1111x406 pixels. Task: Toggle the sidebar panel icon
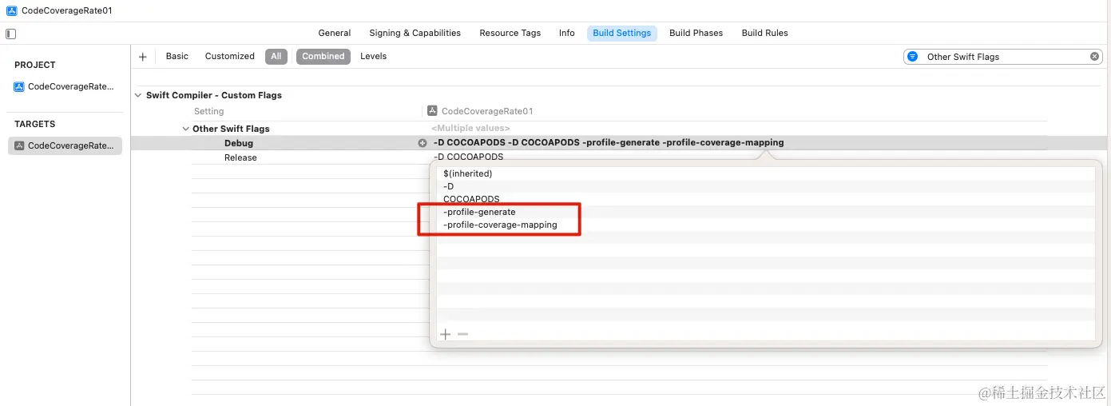click(x=10, y=34)
